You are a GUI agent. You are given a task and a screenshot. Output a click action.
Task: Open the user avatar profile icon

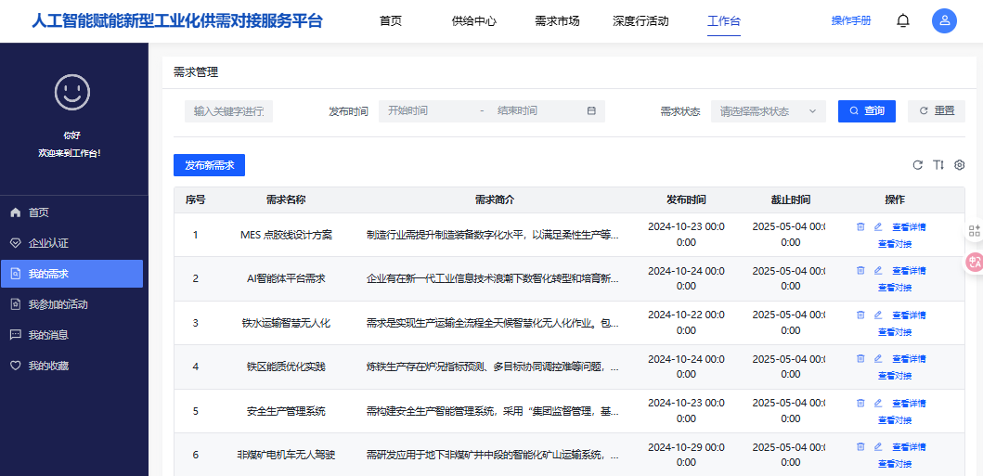(x=944, y=20)
